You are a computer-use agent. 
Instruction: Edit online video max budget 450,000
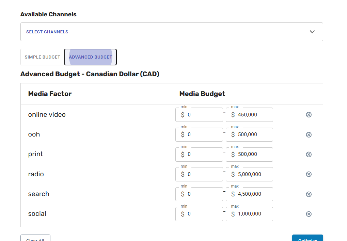coord(249,115)
